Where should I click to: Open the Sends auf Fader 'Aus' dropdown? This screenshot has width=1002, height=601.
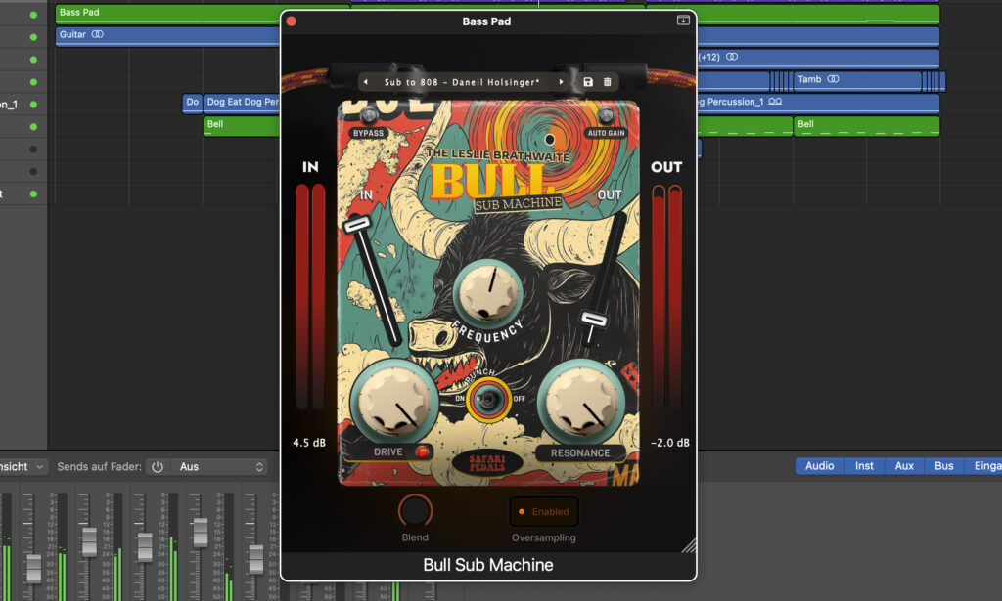(220, 467)
